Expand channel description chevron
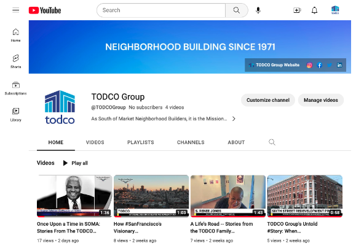 (x=234, y=119)
